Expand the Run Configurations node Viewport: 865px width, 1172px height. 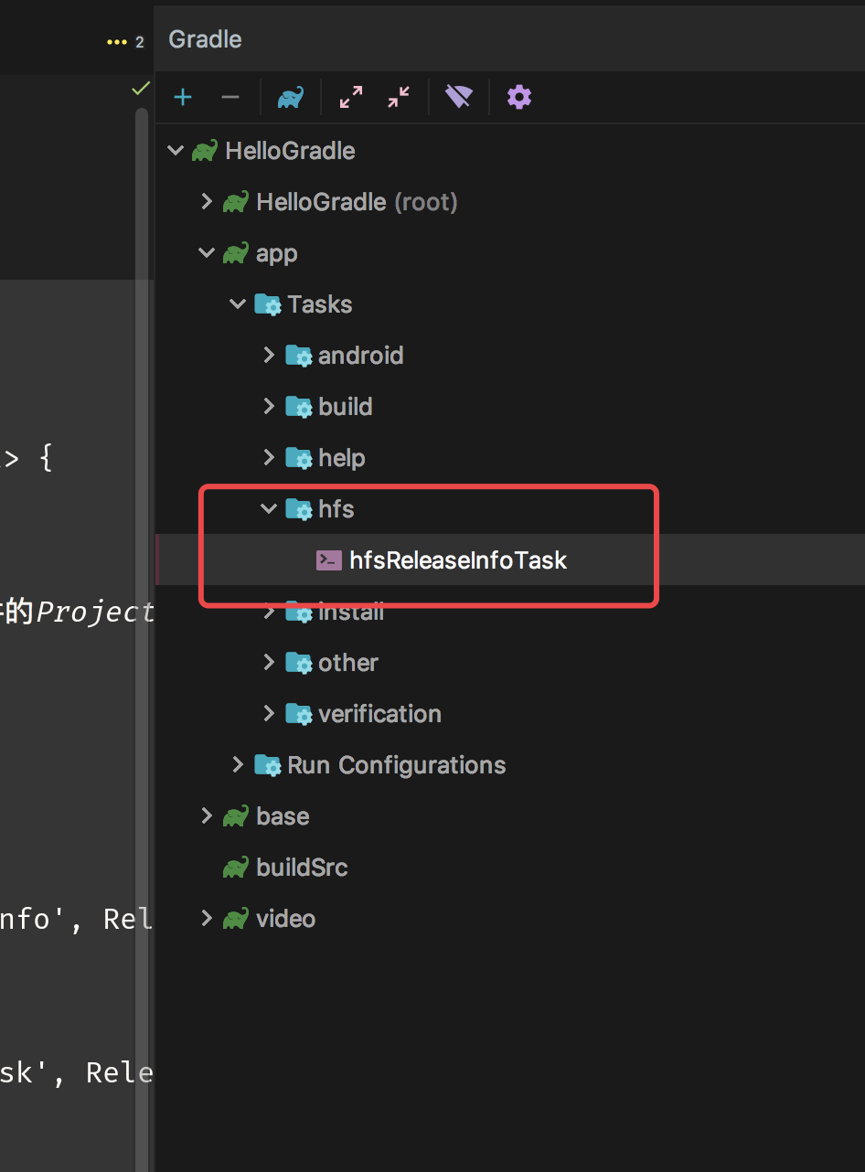pyautogui.click(x=238, y=765)
